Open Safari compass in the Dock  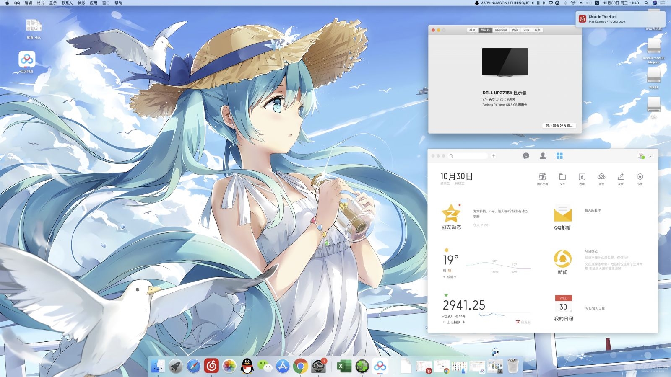coord(193,366)
